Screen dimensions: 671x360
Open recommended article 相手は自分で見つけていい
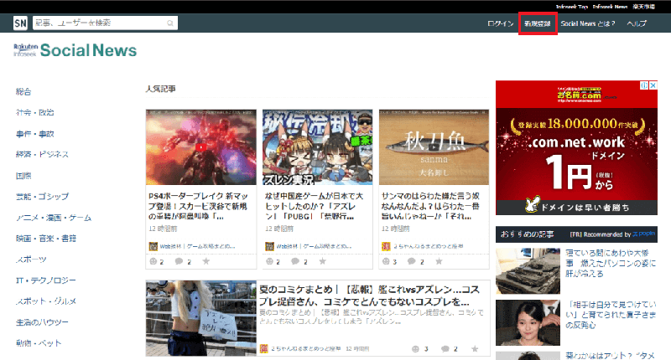611,315
